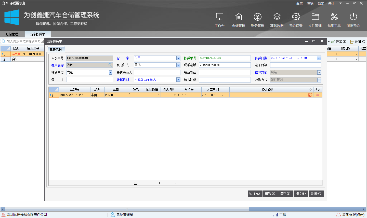Click the 添加(A) button
This screenshot has width=367, height=218.
click(x=255, y=194)
